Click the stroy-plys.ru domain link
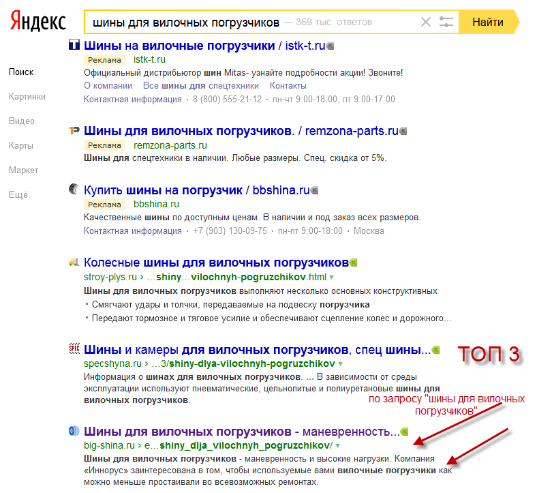This screenshot has height=493, width=537. click(x=110, y=277)
